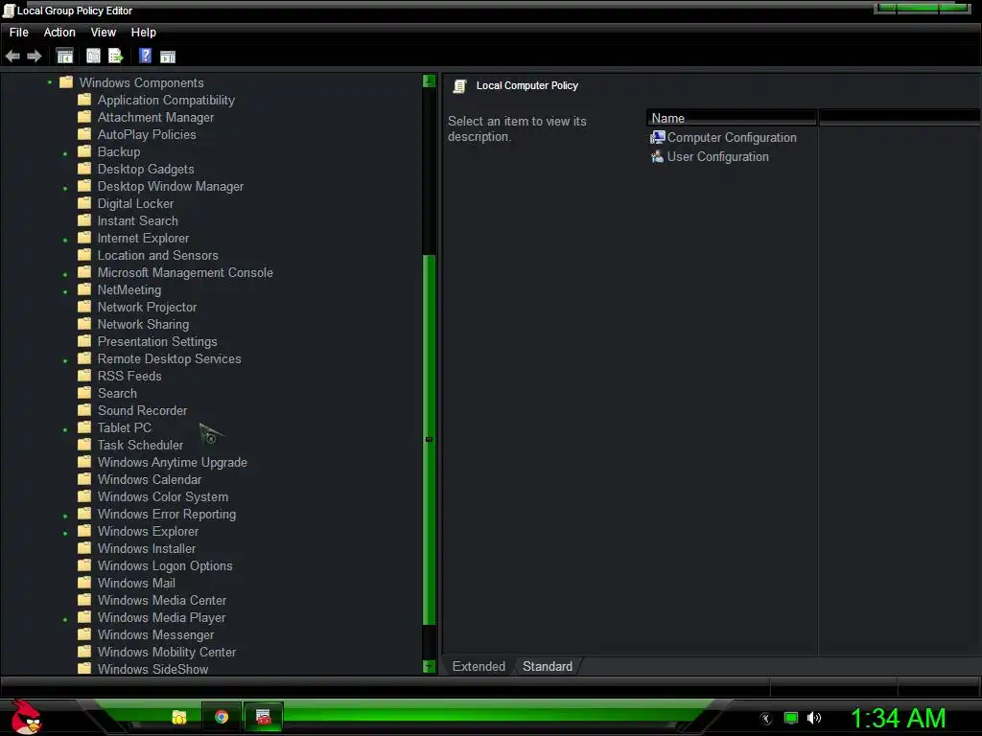
Task: Click the User Configuration icon
Action: (x=658, y=156)
